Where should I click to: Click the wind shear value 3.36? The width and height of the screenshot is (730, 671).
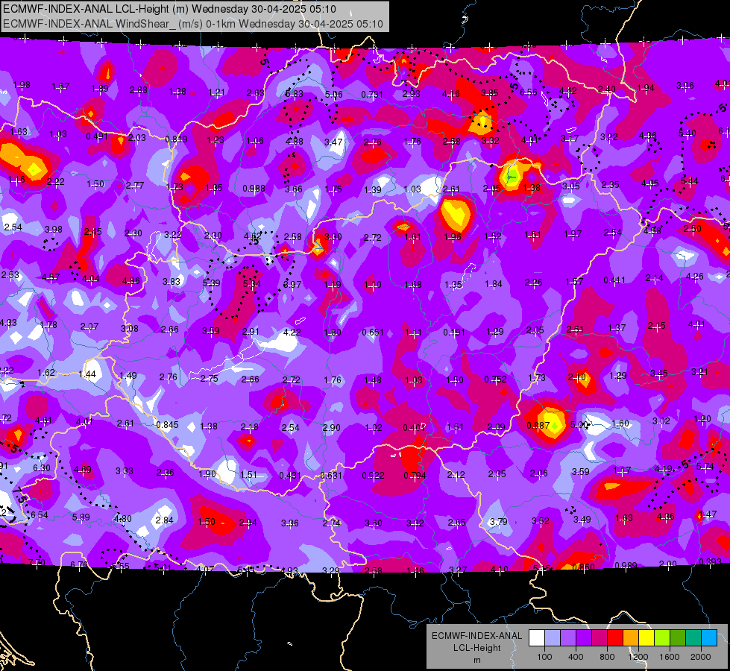coord(289,523)
